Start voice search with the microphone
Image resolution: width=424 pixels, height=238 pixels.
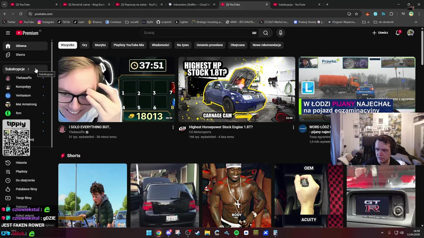click(281, 33)
